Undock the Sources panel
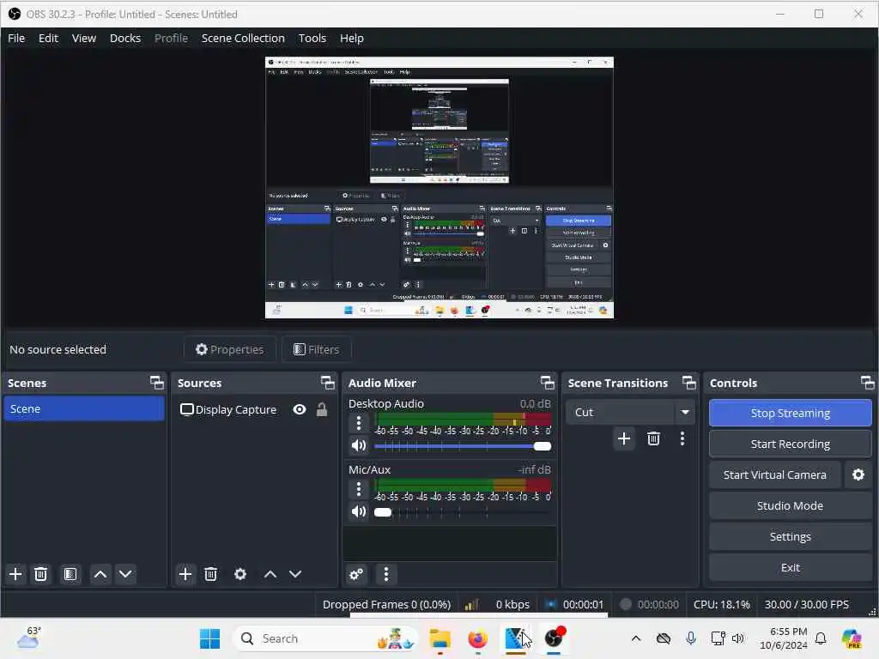 coord(327,383)
